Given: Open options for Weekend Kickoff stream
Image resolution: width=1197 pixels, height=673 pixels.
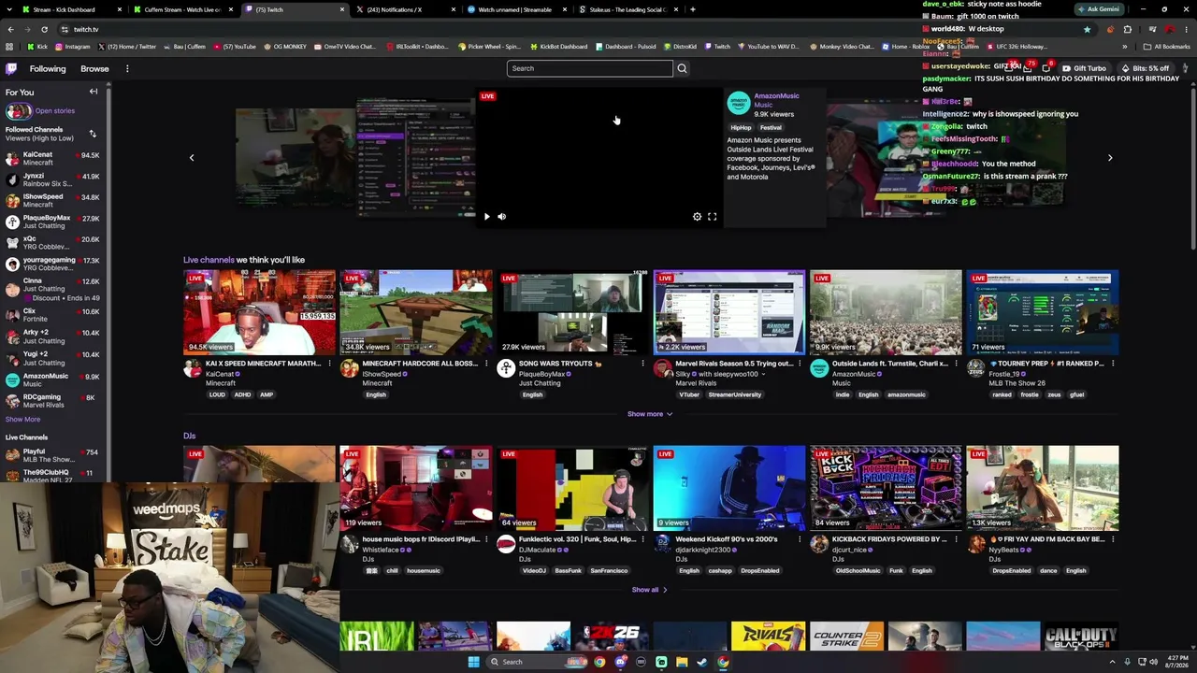Looking at the screenshot, I should click(800, 539).
